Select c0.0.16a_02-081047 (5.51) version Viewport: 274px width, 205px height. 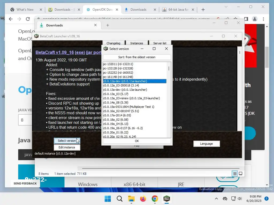135,111
